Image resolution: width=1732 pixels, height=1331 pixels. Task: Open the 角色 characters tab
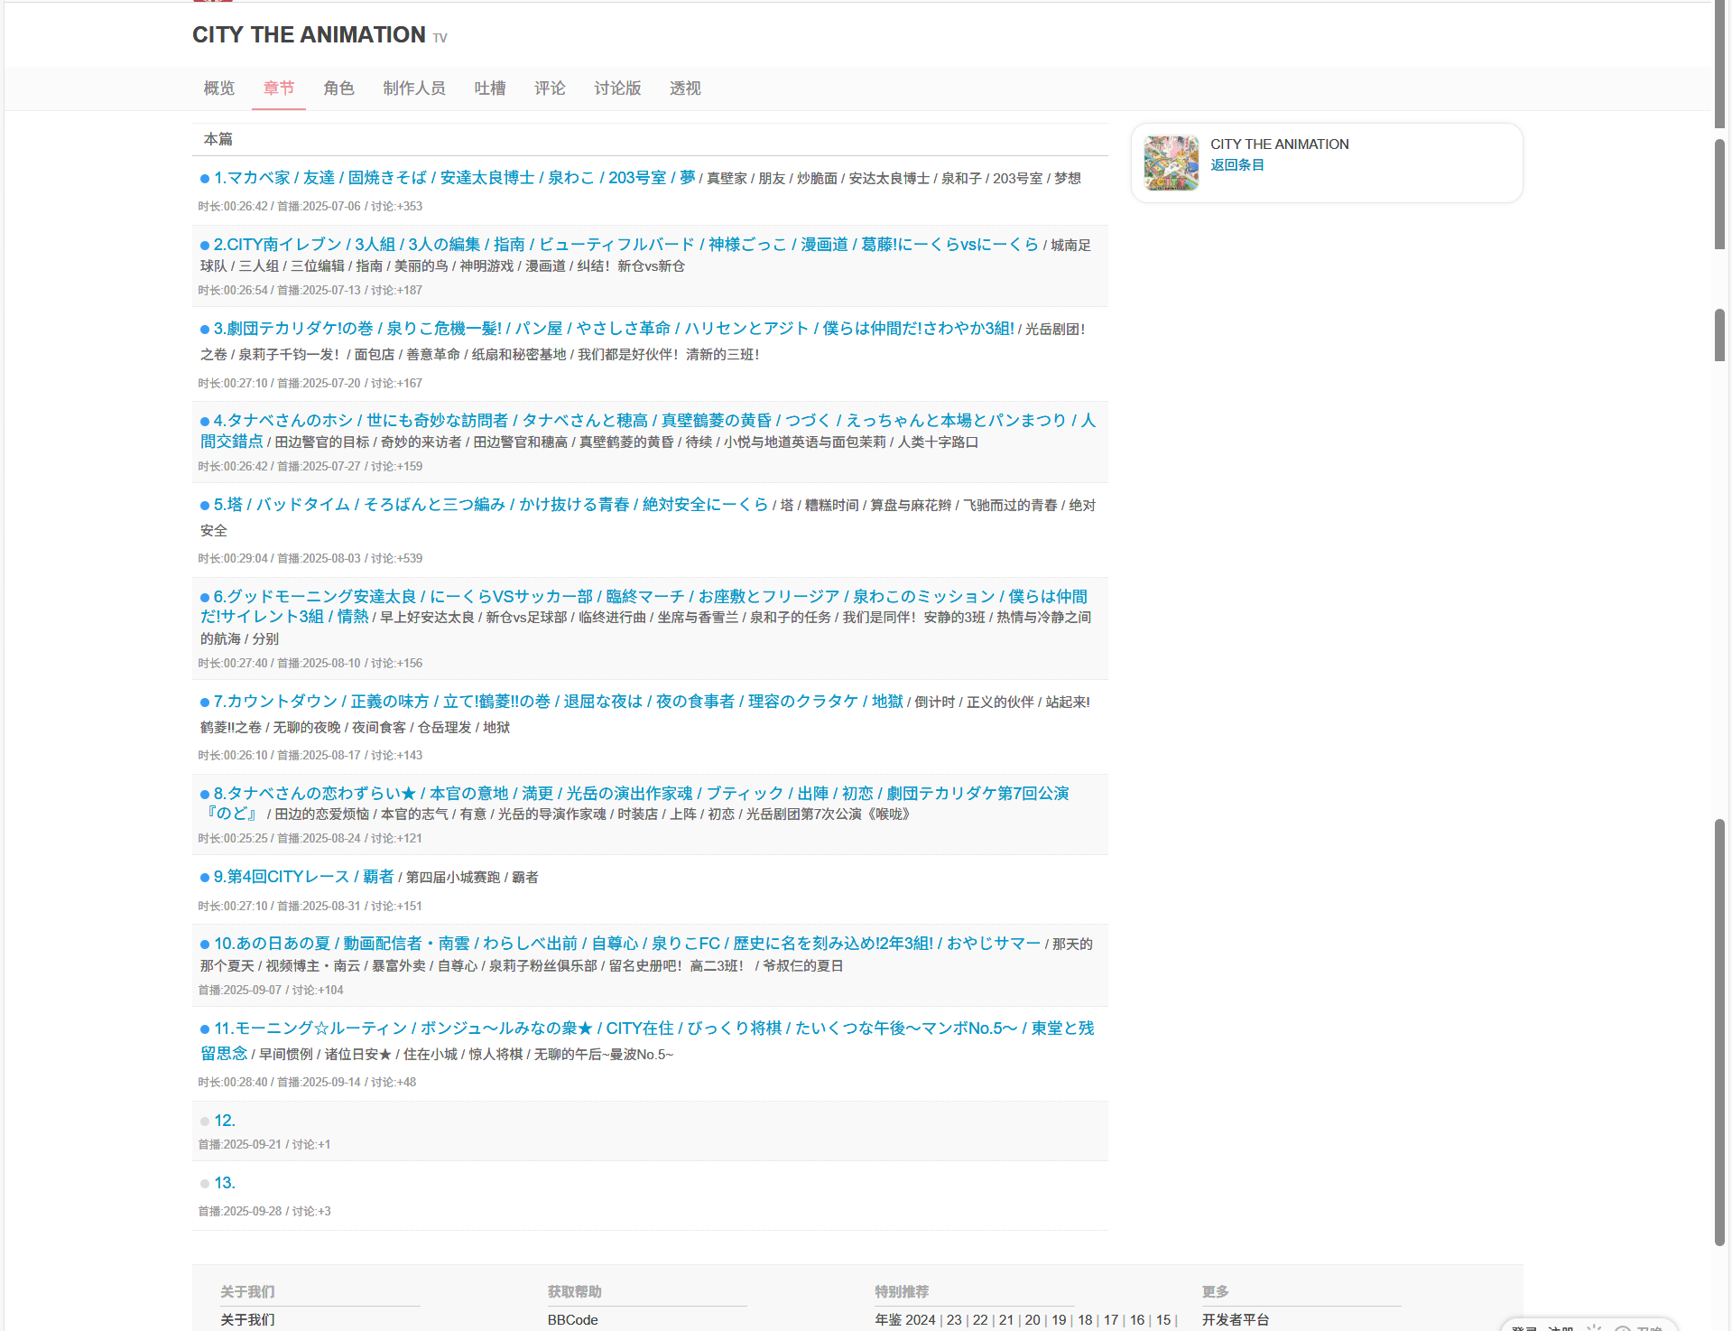coord(338,88)
